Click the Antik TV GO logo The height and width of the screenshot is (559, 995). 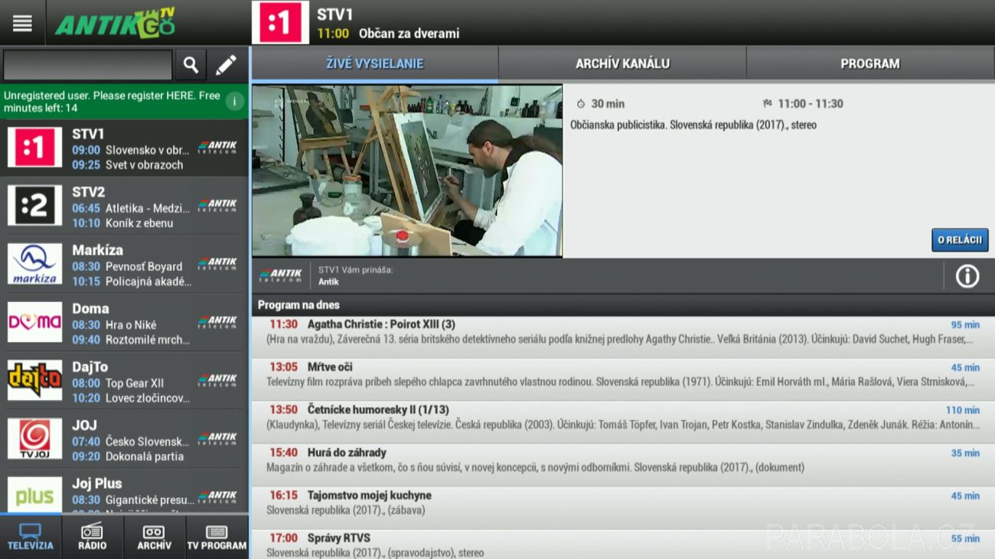coord(115,23)
